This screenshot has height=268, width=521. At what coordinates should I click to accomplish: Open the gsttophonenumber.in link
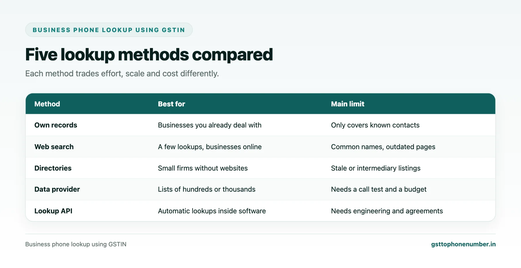coord(463,244)
